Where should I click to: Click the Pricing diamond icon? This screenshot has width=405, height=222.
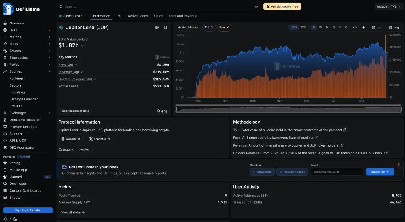point(5,163)
